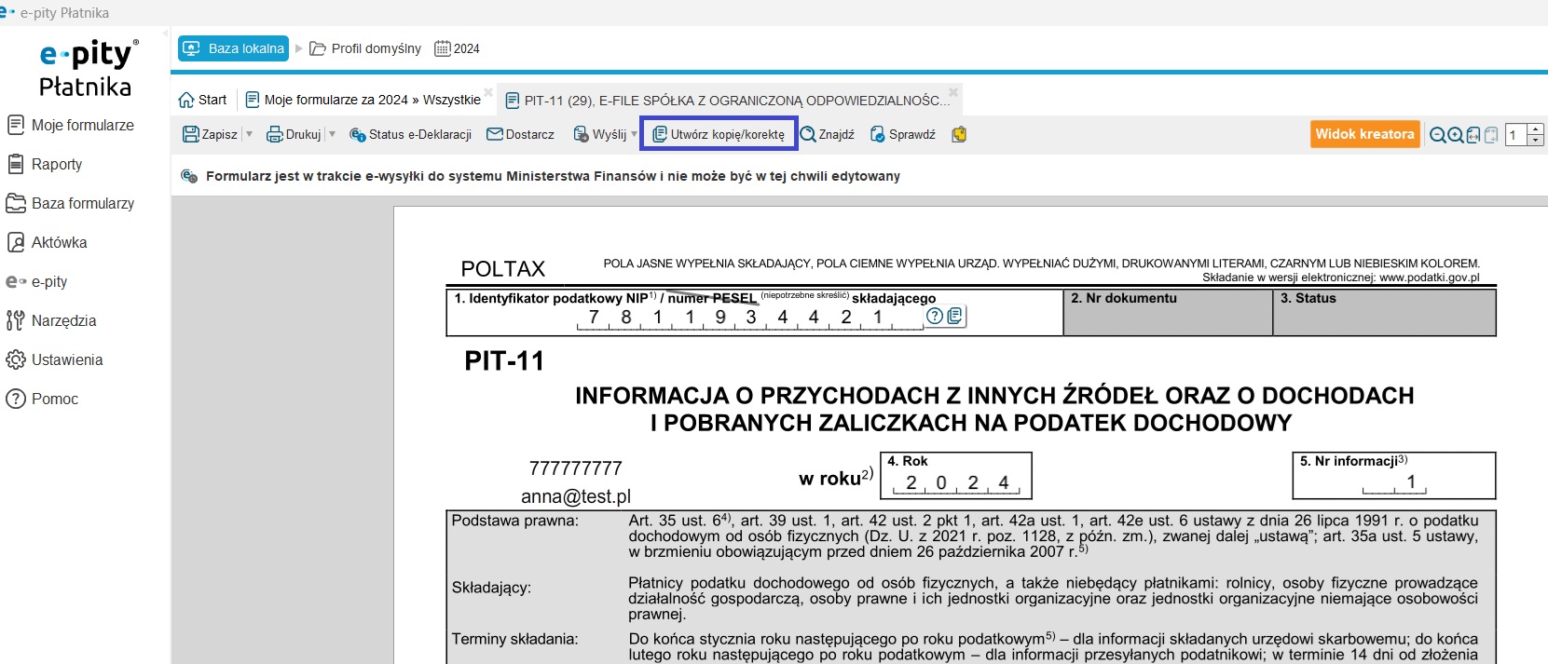Close the PIT-11 (29) tab
1548x664 pixels.
[x=953, y=91]
